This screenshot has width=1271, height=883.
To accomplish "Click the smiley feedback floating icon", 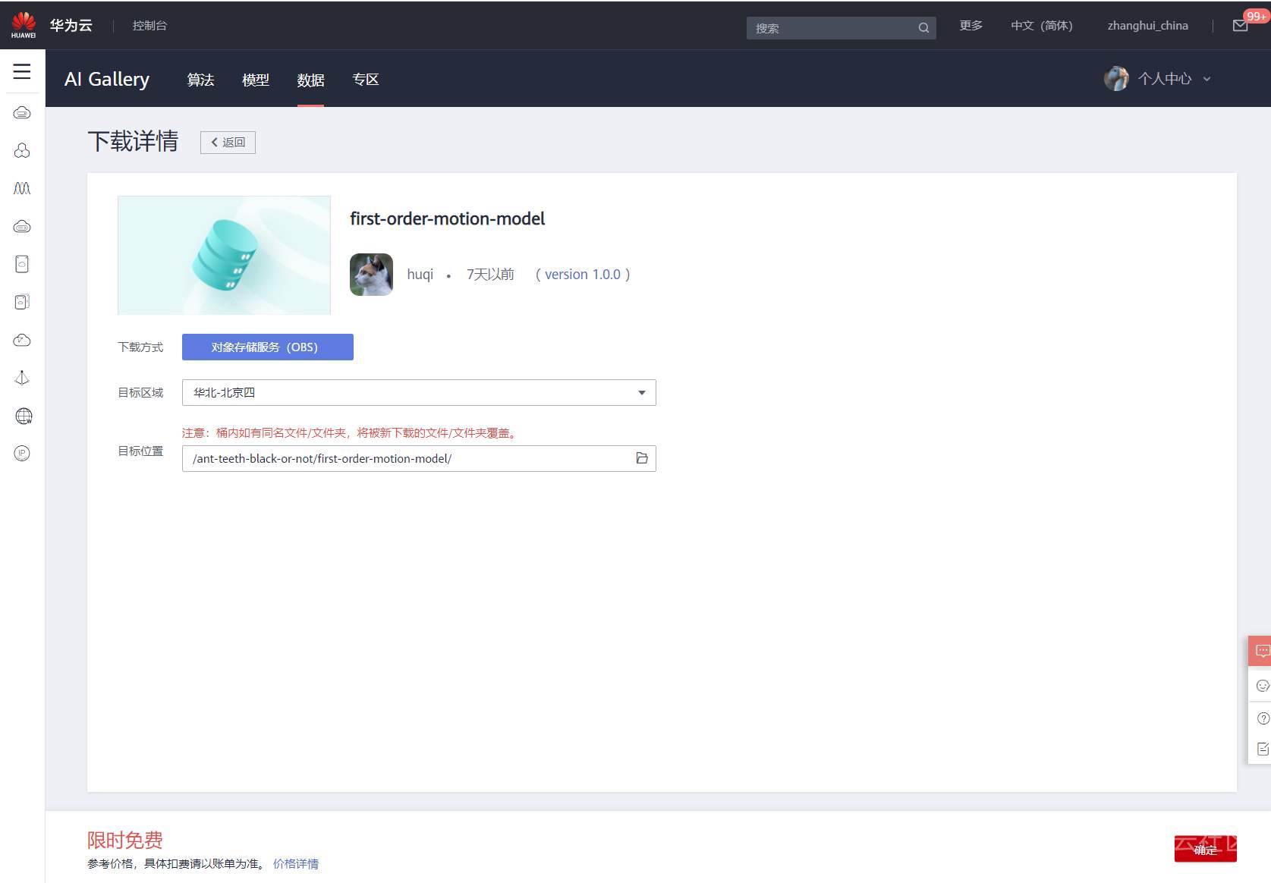I will point(1263,686).
